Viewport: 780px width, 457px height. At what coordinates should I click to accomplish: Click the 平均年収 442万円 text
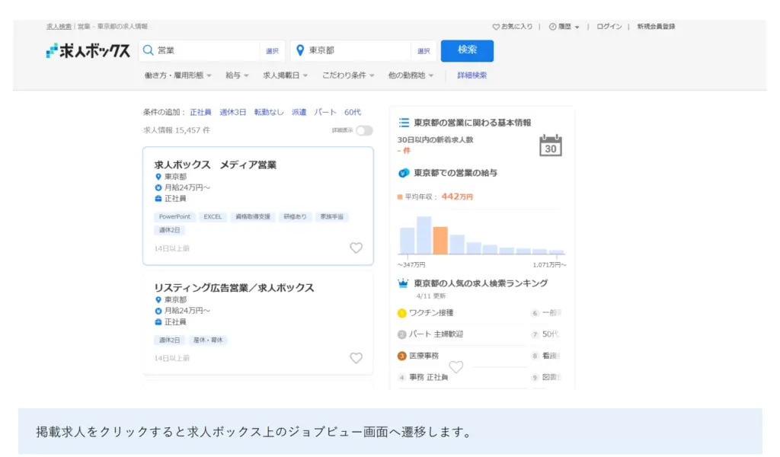(x=439, y=197)
